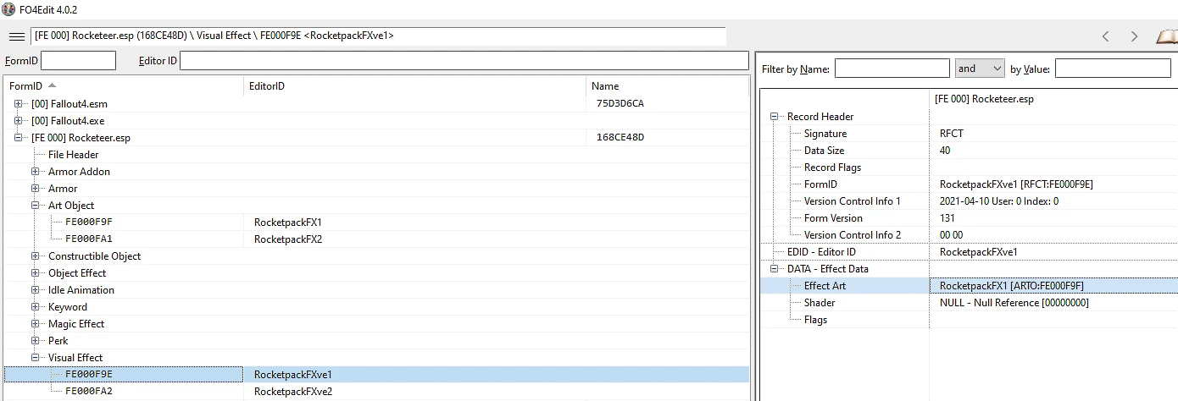This screenshot has height=401, width=1178.
Task: Focus the FormID search field
Action: [78, 61]
